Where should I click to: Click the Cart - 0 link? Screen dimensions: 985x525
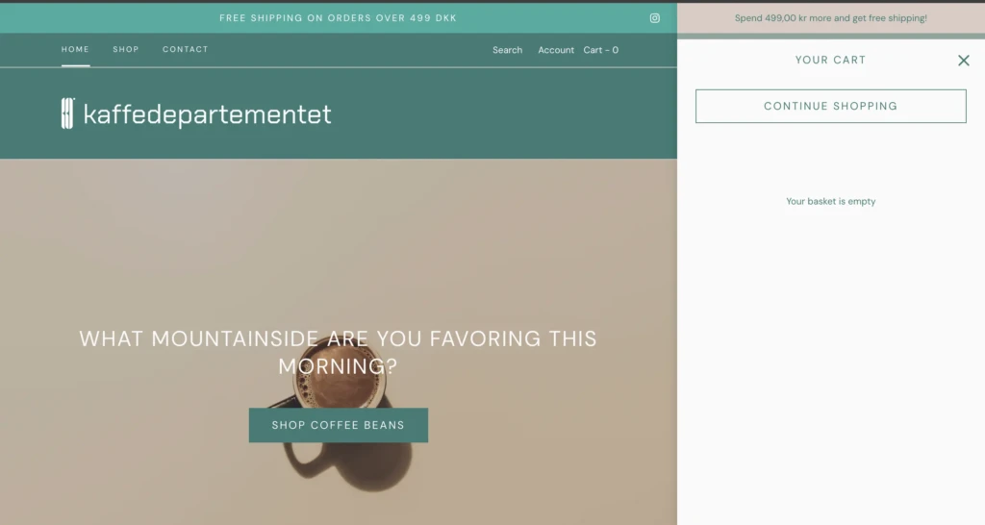click(600, 50)
